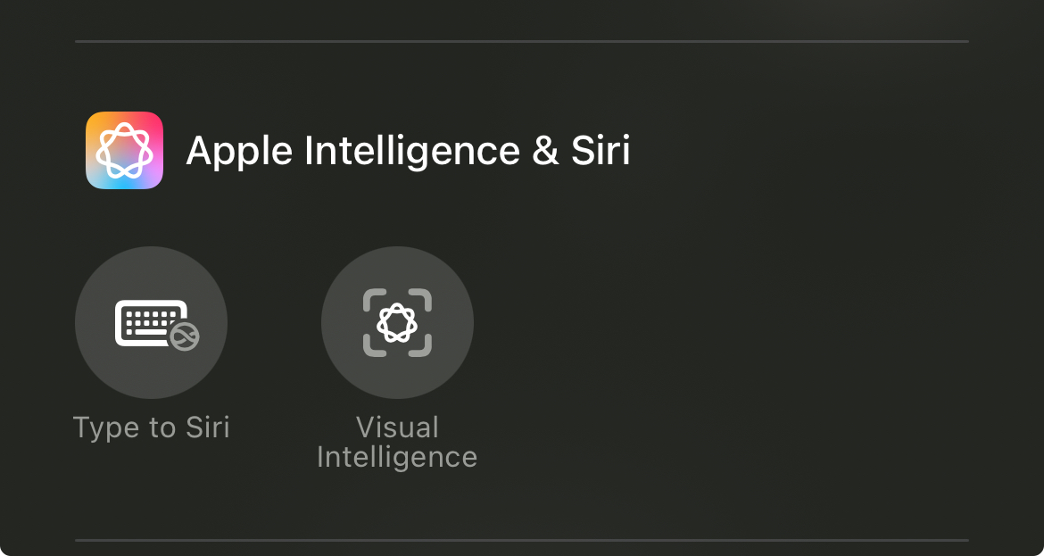Click the word "Intelligence" under the viewfinder button
Image resolution: width=1044 pixels, height=556 pixels.
pos(397,457)
